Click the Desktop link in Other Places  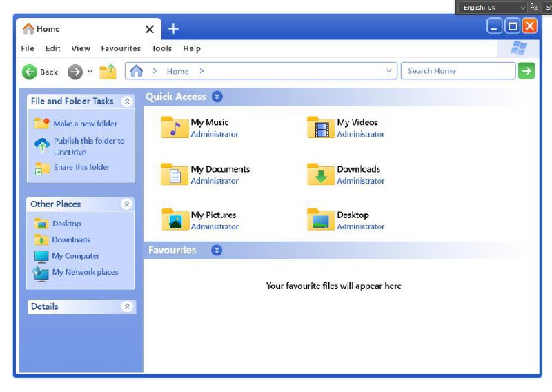coord(66,224)
